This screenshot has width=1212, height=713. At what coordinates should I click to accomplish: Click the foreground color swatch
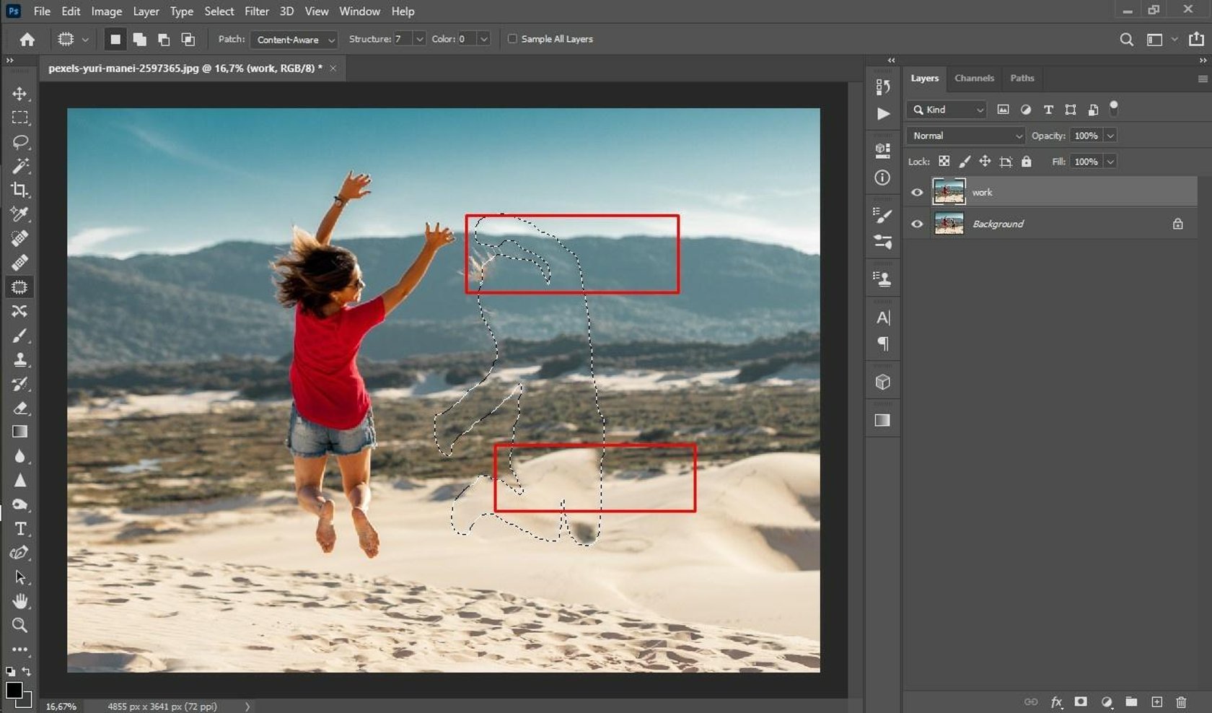[x=13, y=690]
